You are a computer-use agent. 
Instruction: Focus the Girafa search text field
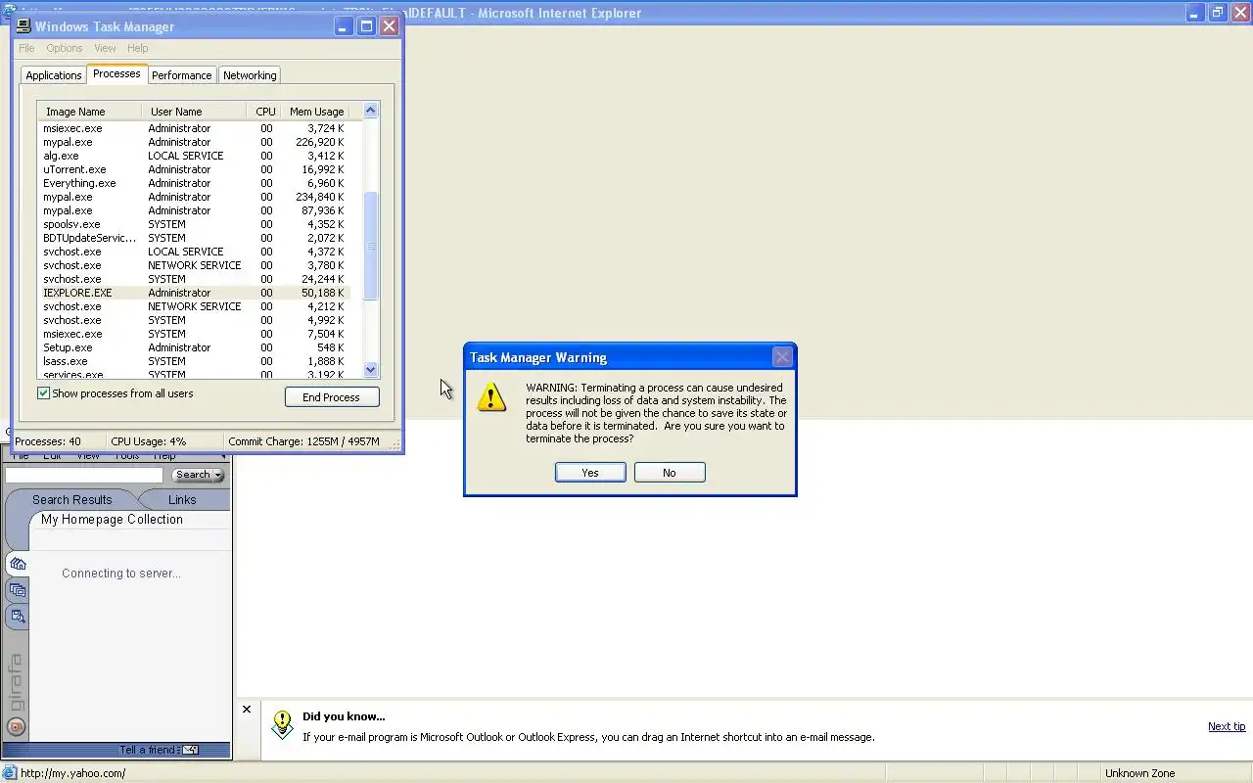click(x=84, y=475)
